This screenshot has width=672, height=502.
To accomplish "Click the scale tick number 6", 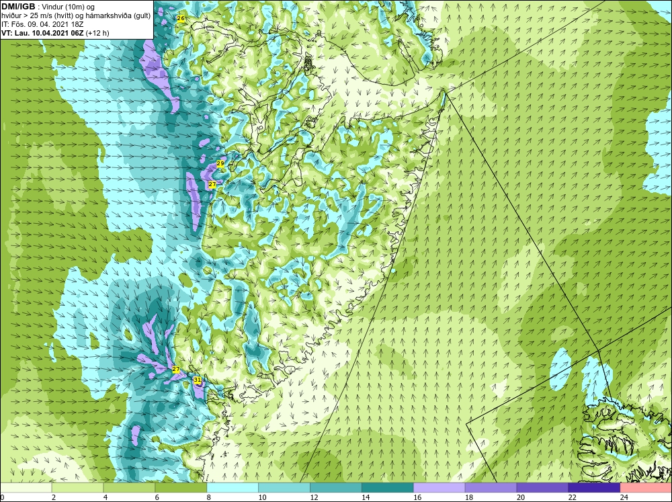I will tap(157, 497).
